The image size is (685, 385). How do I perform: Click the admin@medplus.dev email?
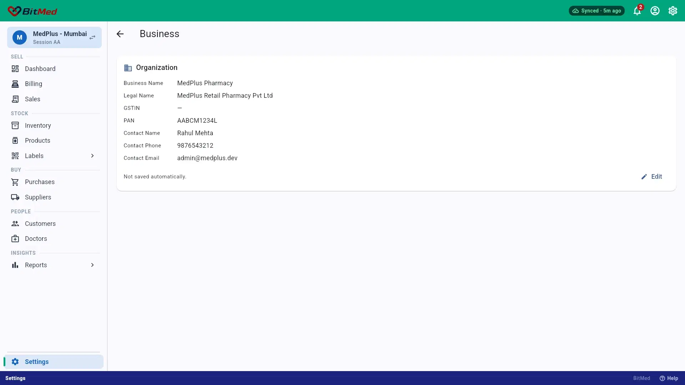[207, 158]
